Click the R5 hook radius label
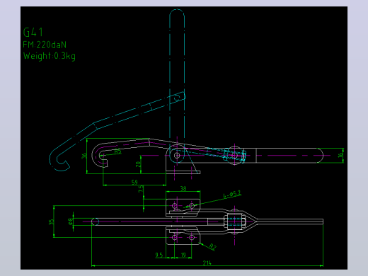 pyautogui.click(x=117, y=151)
